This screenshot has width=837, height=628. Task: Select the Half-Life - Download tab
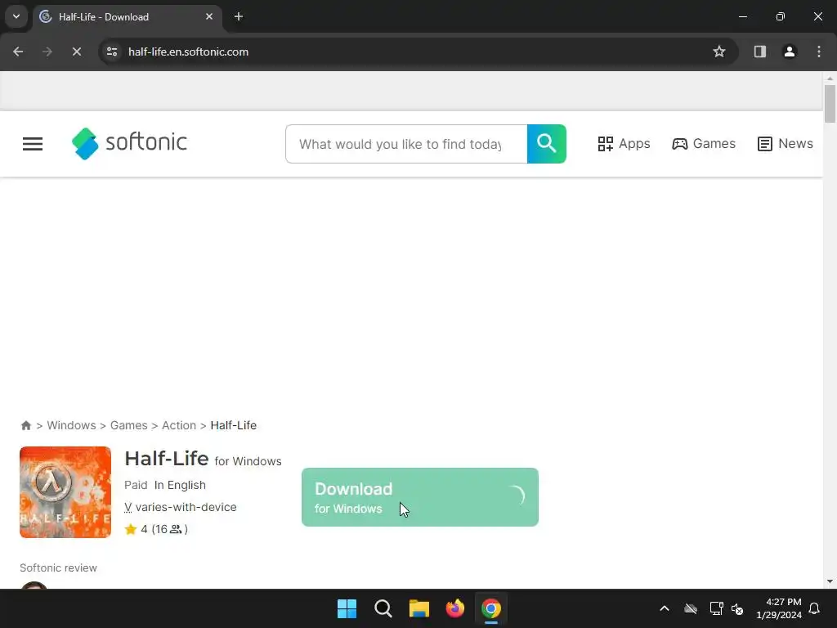(127, 16)
